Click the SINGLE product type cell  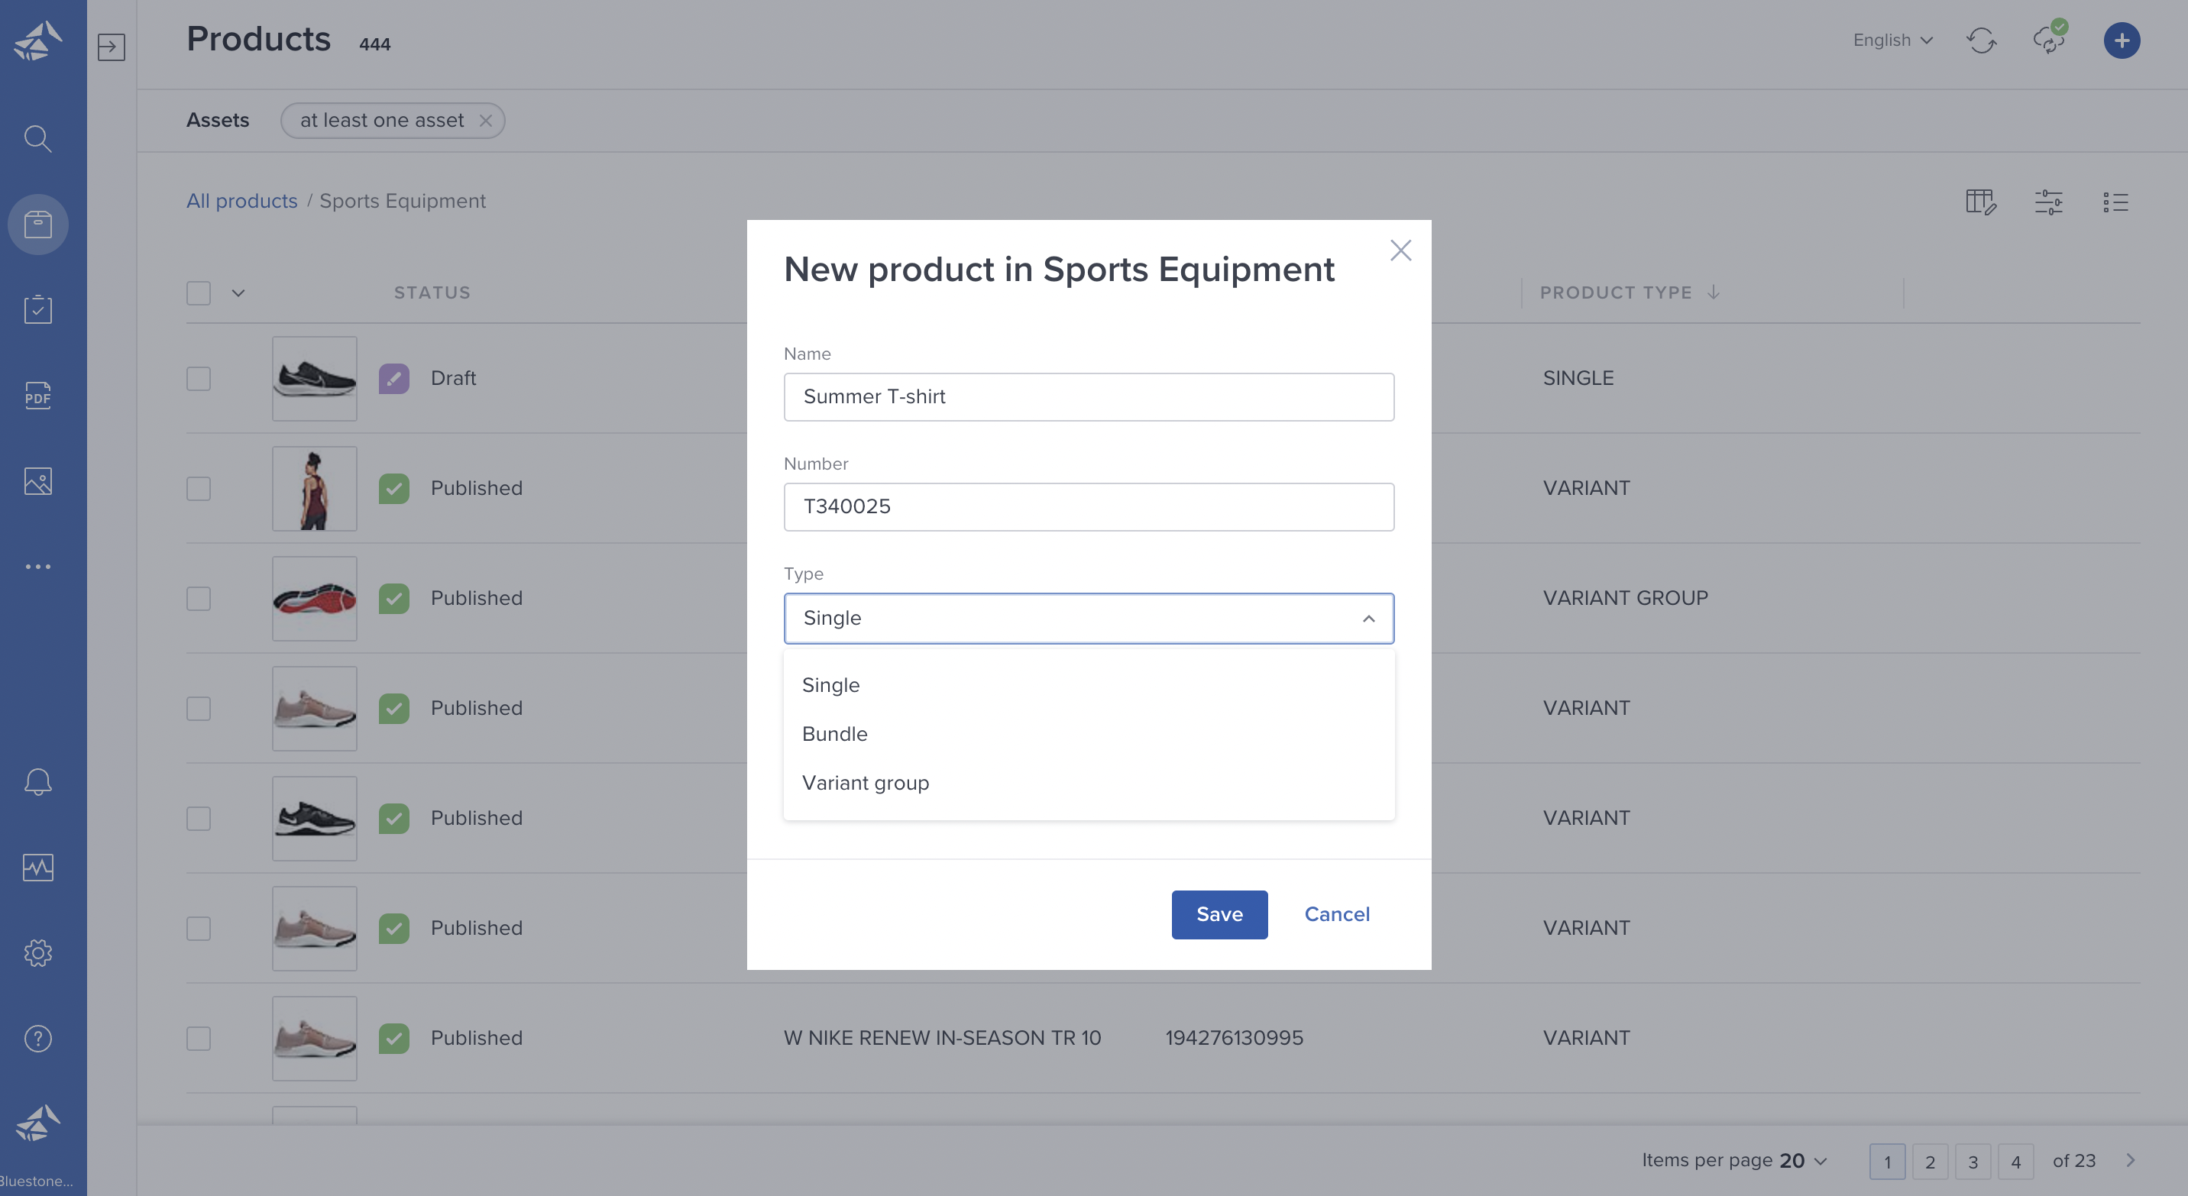1578,379
